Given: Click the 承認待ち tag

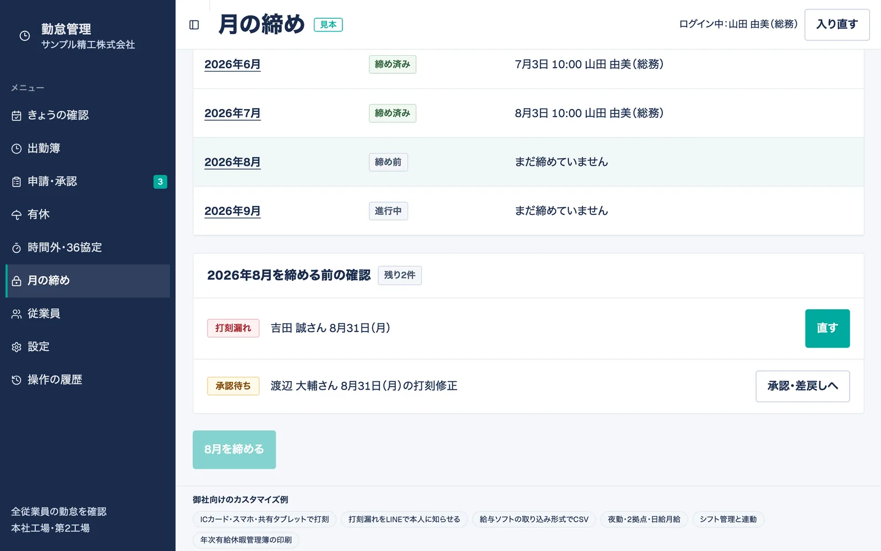Looking at the screenshot, I should [x=233, y=386].
